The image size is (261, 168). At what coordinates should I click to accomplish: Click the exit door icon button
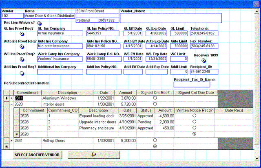point(94,155)
